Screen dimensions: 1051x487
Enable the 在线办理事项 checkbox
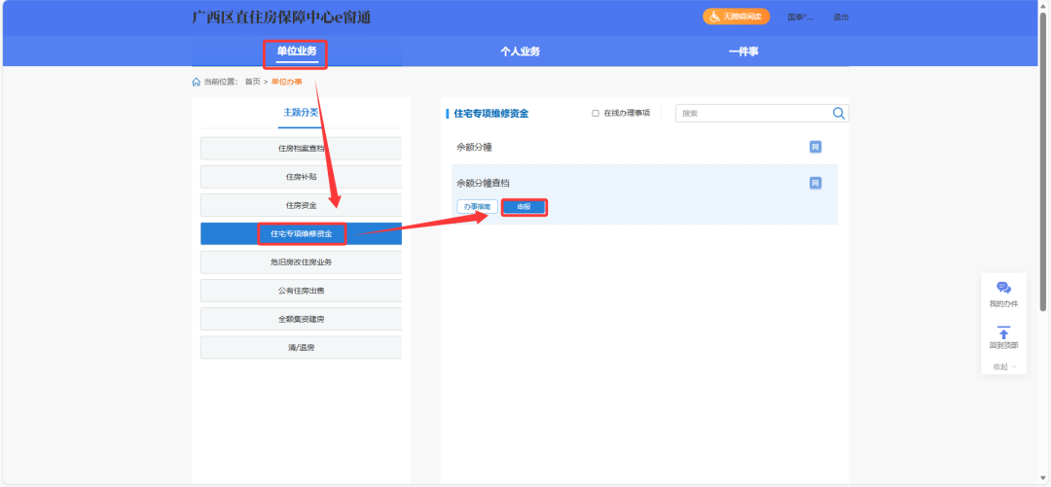tap(596, 114)
